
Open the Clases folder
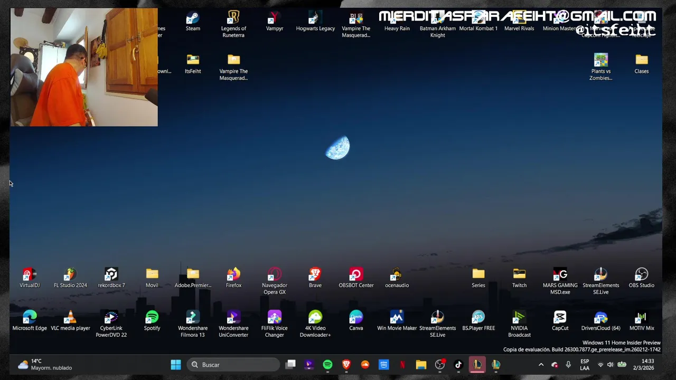click(x=642, y=64)
